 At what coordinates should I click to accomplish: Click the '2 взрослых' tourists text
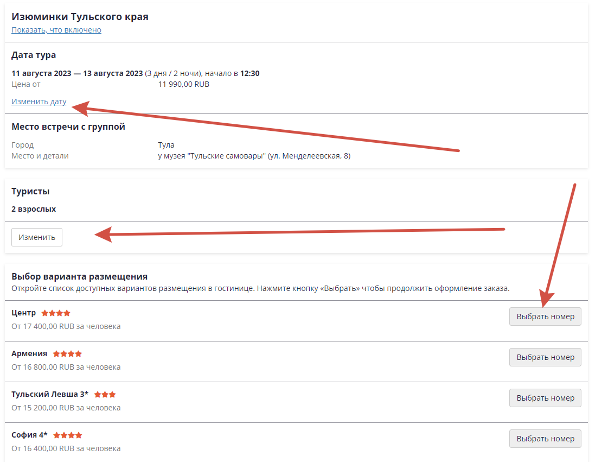34,209
